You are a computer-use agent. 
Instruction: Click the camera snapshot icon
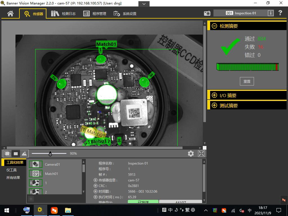pyautogui.click(x=207, y=13)
